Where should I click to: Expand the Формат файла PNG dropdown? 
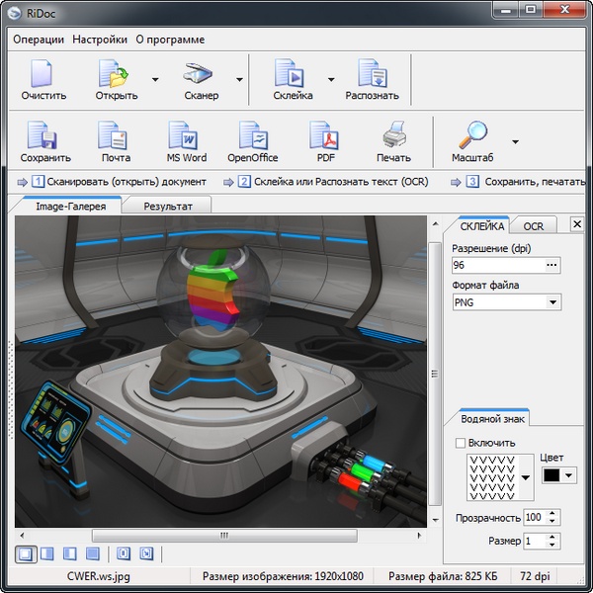click(x=552, y=302)
